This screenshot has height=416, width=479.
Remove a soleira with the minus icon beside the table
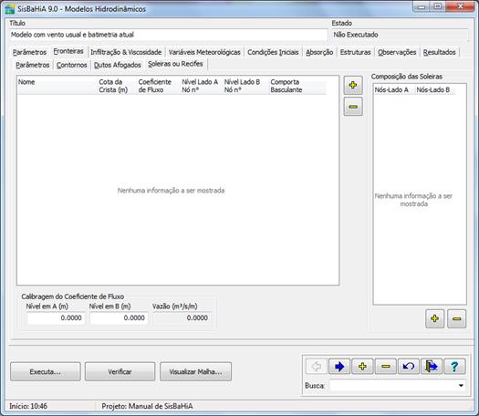pyautogui.click(x=353, y=107)
